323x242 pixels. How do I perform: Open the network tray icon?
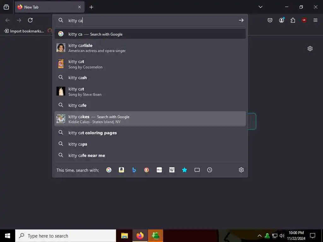click(x=275, y=236)
